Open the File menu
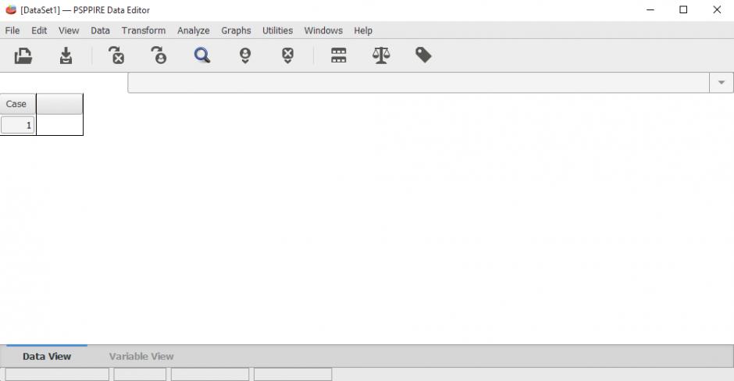This screenshot has width=734, height=381. coord(12,30)
